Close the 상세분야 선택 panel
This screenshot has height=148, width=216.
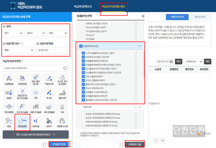(143, 16)
